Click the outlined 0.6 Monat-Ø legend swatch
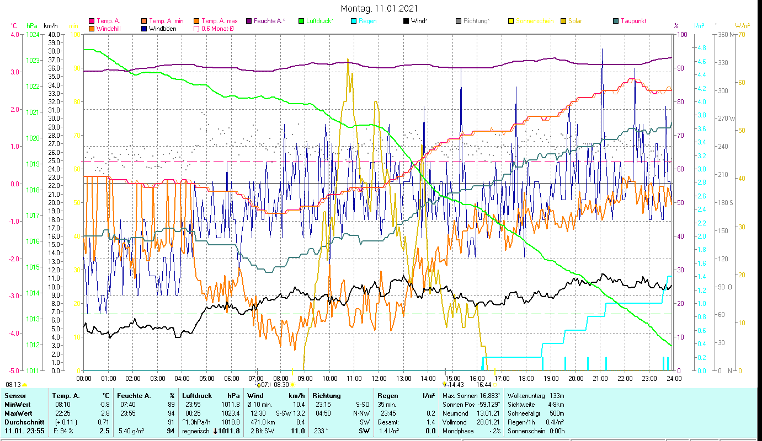Screen dimensions: 762x441 pos(197,29)
